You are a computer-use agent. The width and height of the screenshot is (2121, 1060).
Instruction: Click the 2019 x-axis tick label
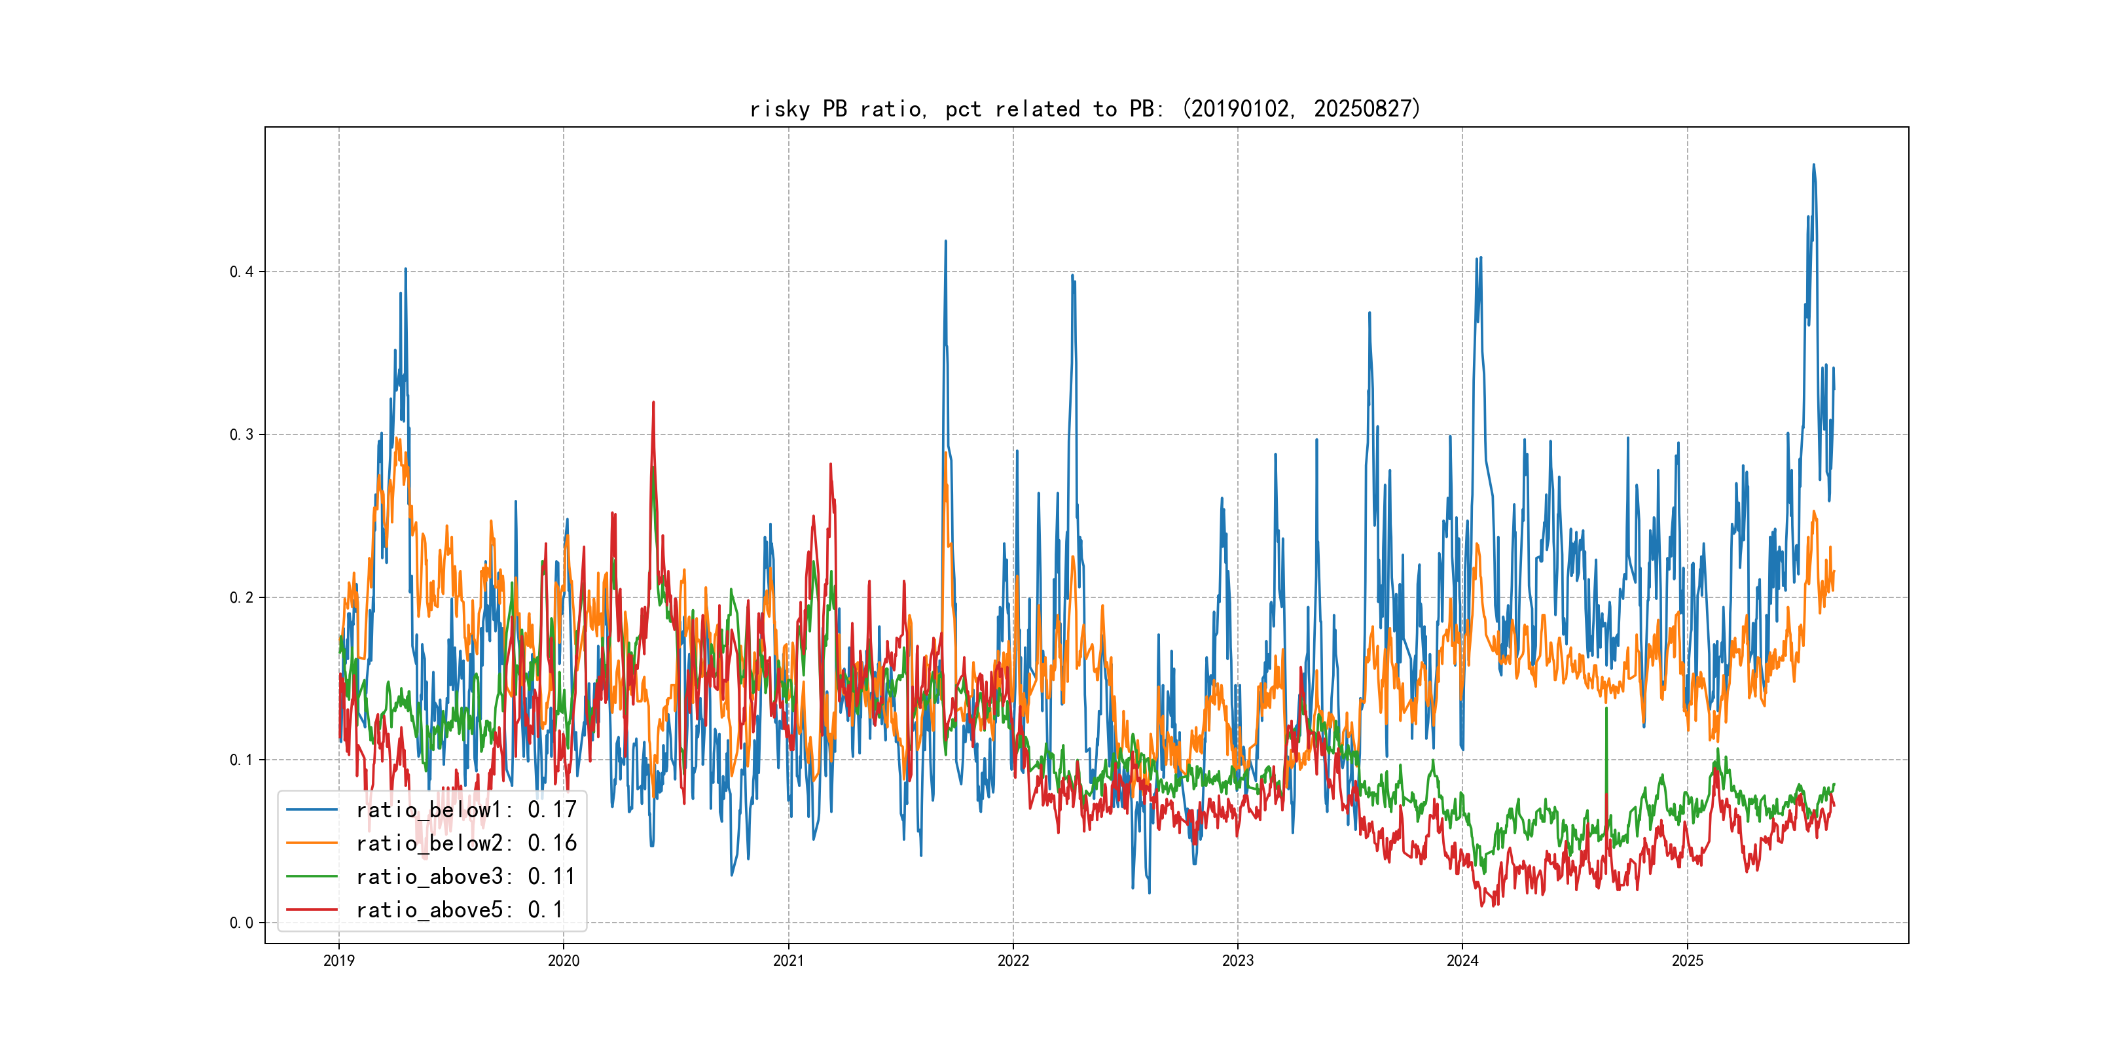click(338, 961)
